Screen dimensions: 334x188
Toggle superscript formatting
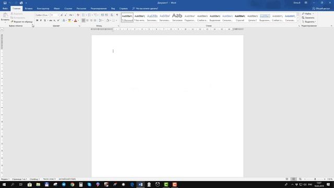coord(58,20)
